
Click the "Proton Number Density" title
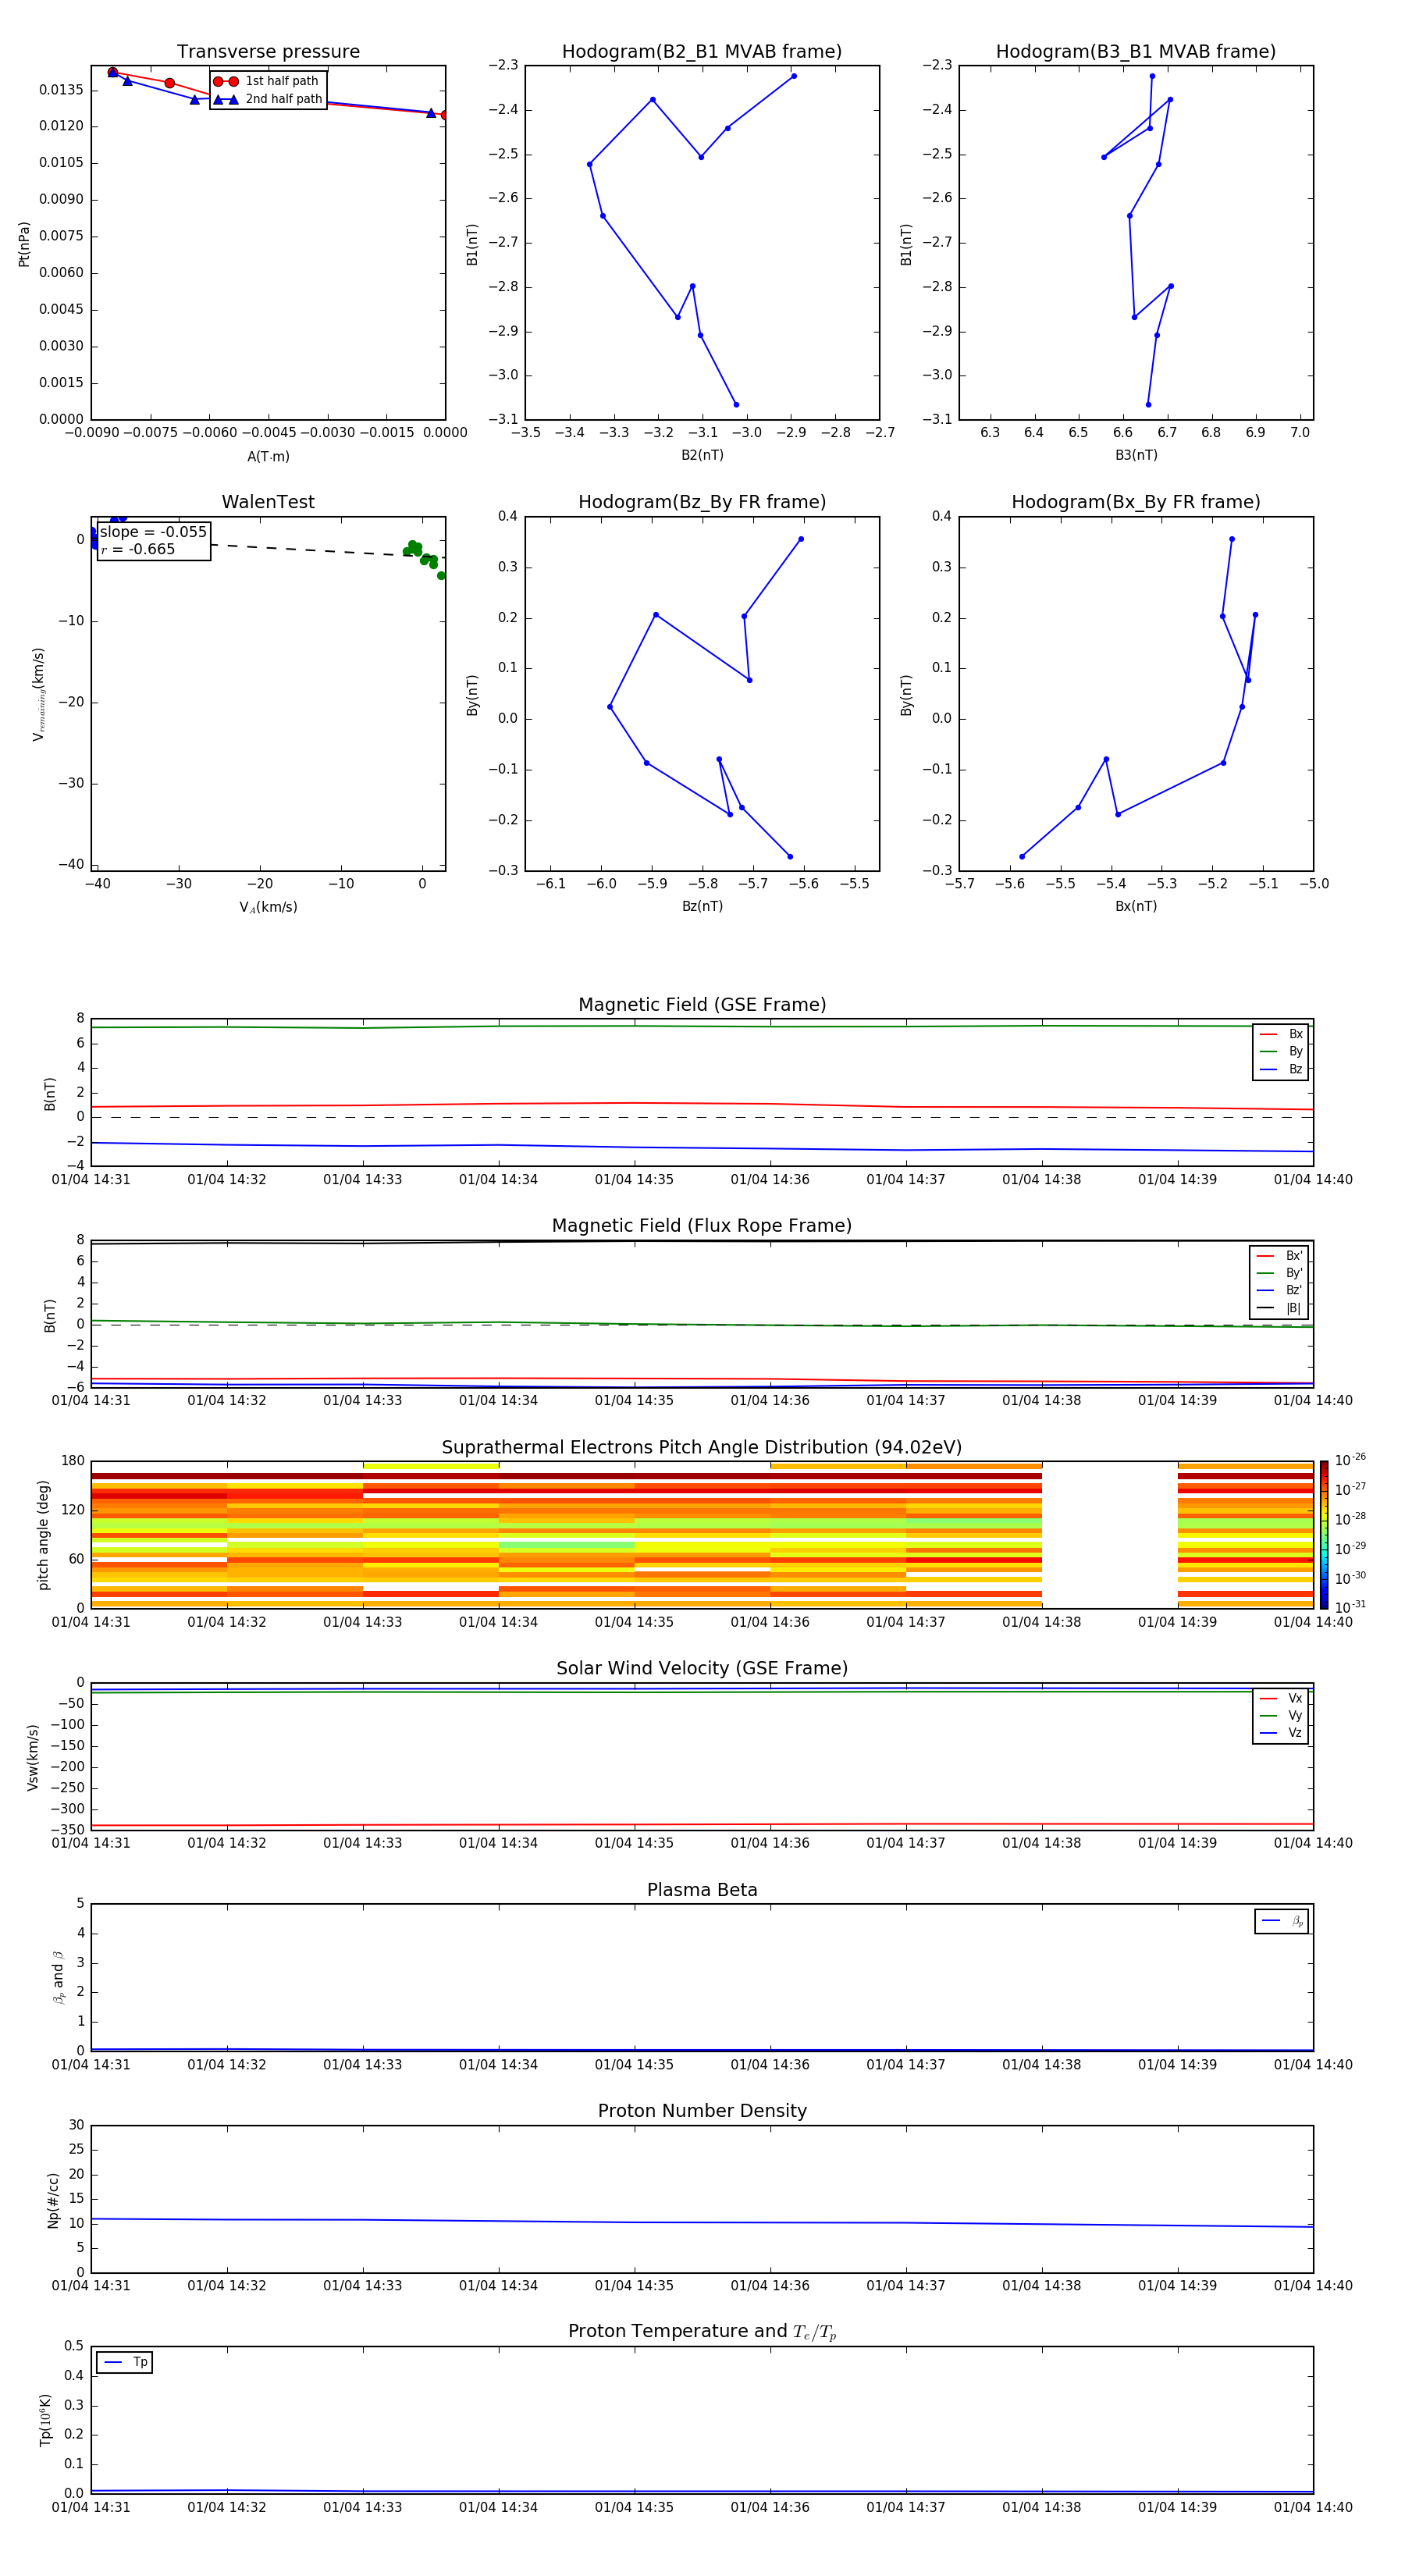[x=702, y=2110]
